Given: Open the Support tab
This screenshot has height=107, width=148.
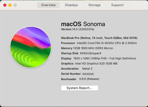Looking at the screenshot, I should (x=117, y=5).
